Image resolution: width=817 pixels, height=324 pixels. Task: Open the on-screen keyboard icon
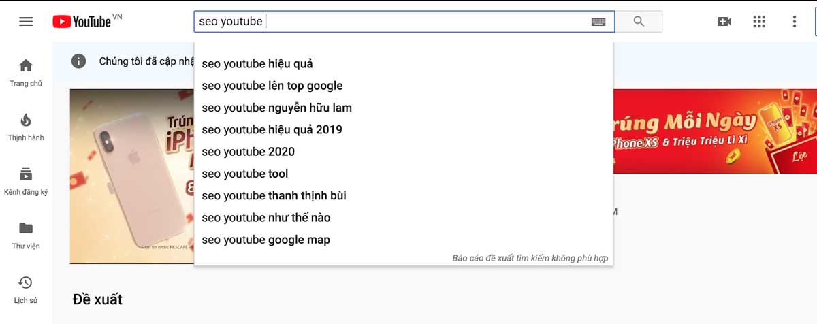click(598, 22)
